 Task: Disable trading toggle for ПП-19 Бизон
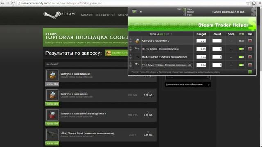tap(241, 49)
